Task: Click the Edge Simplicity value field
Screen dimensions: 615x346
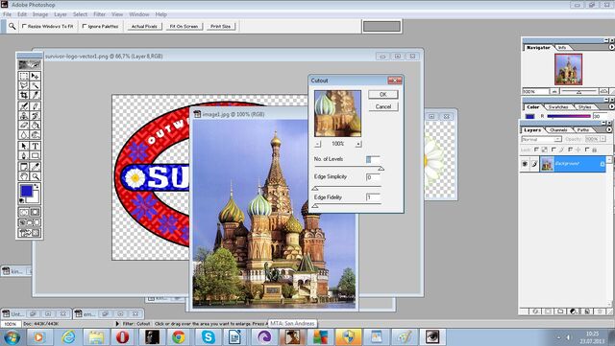Action: (x=373, y=177)
